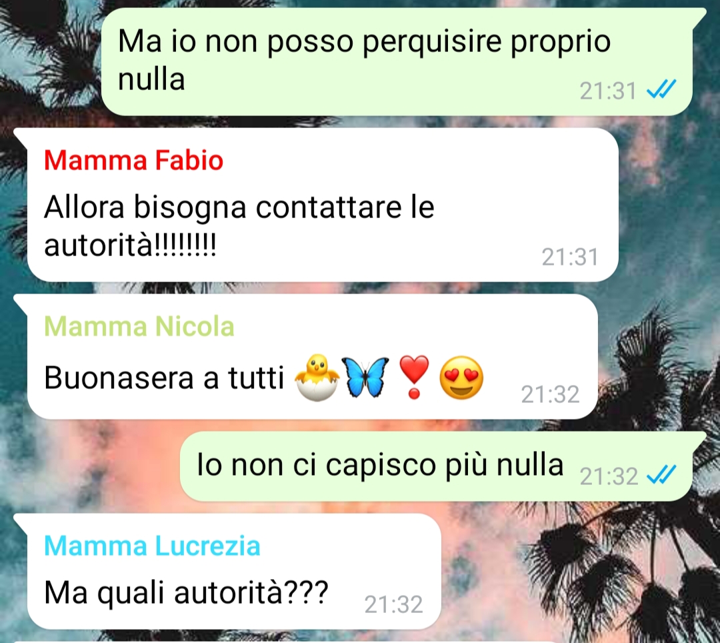The width and height of the screenshot is (720, 643).
Task: Tap the 21:32 timestamp on outgoing capisco message
Action: (609, 476)
